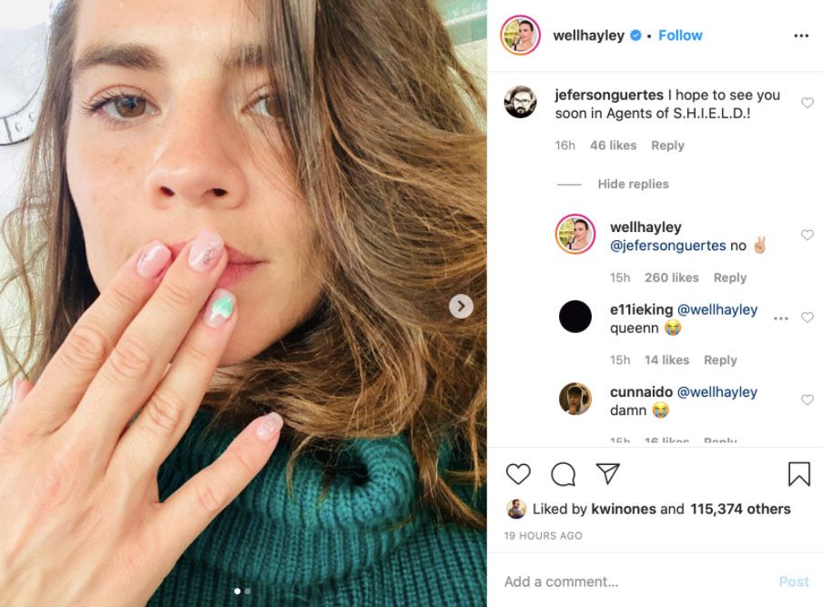Image resolution: width=823 pixels, height=607 pixels.
Task: Go to next photo with arrow
Action: 461,307
